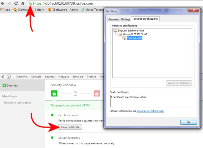This screenshot has height=148, width=203.
Task: Switch to the Timeline panel
Action: 78,77
